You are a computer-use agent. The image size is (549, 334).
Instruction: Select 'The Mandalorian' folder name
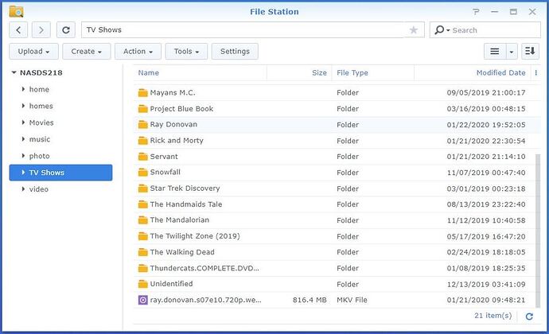(x=180, y=219)
